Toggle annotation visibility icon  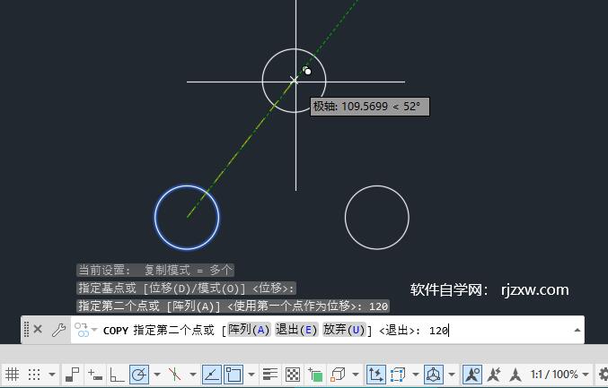(472, 374)
